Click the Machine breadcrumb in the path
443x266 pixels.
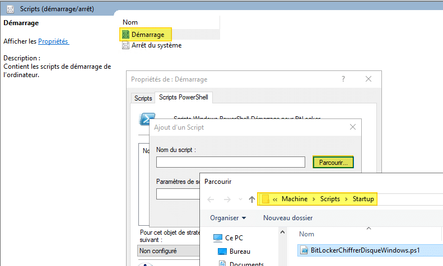click(295, 199)
